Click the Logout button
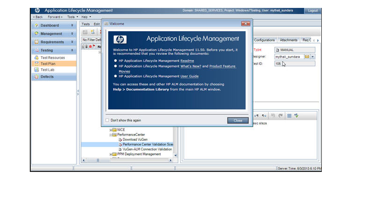 click(312, 11)
